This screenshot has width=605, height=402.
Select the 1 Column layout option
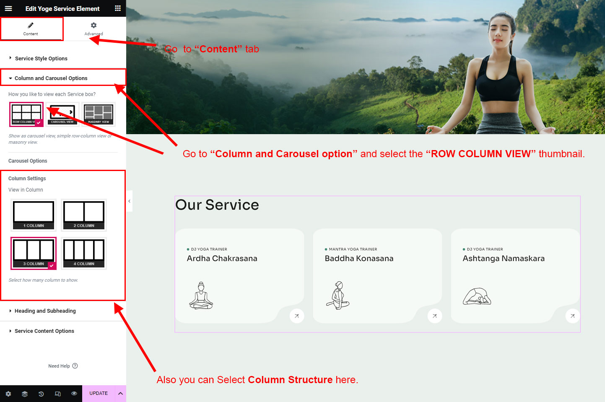click(x=34, y=215)
